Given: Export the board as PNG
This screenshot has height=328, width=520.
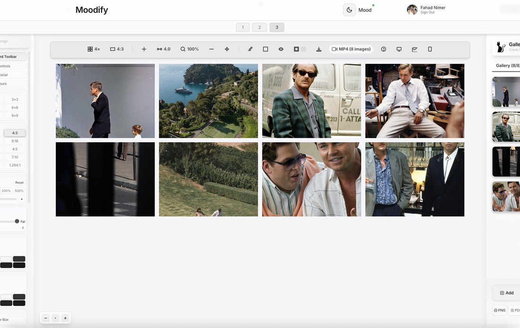Looking at the screenshot, I should (500, 311).
